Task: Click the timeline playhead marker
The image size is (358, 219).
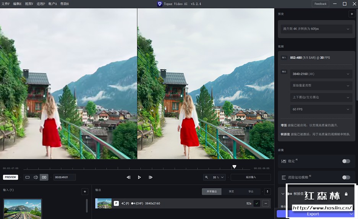Action: (234, 167)
